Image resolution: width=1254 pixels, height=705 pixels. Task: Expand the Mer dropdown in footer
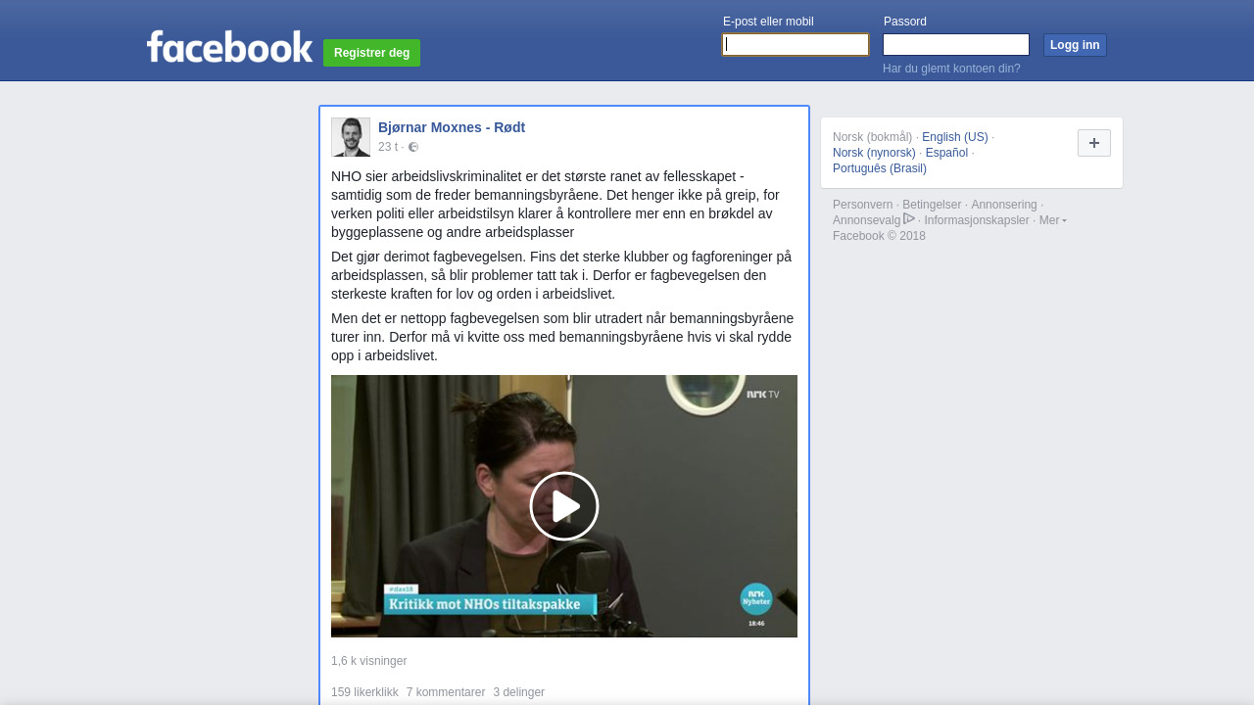click(1053, 220)
